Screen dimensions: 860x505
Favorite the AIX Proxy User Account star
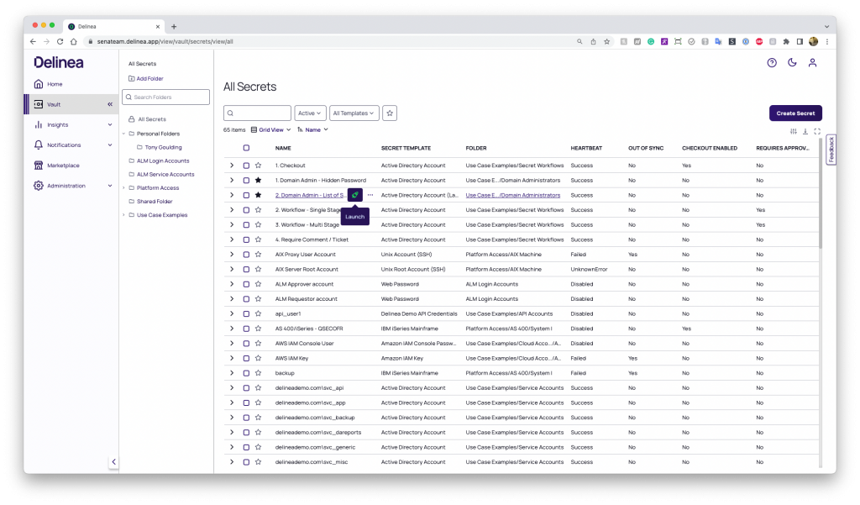pyautogui.click(x=259, y=255)
